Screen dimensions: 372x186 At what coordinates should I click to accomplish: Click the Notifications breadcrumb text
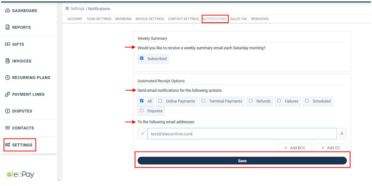(99, 9)
